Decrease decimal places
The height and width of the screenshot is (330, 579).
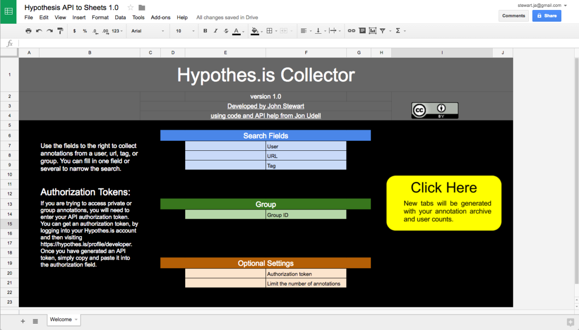[x=95, y=31]
